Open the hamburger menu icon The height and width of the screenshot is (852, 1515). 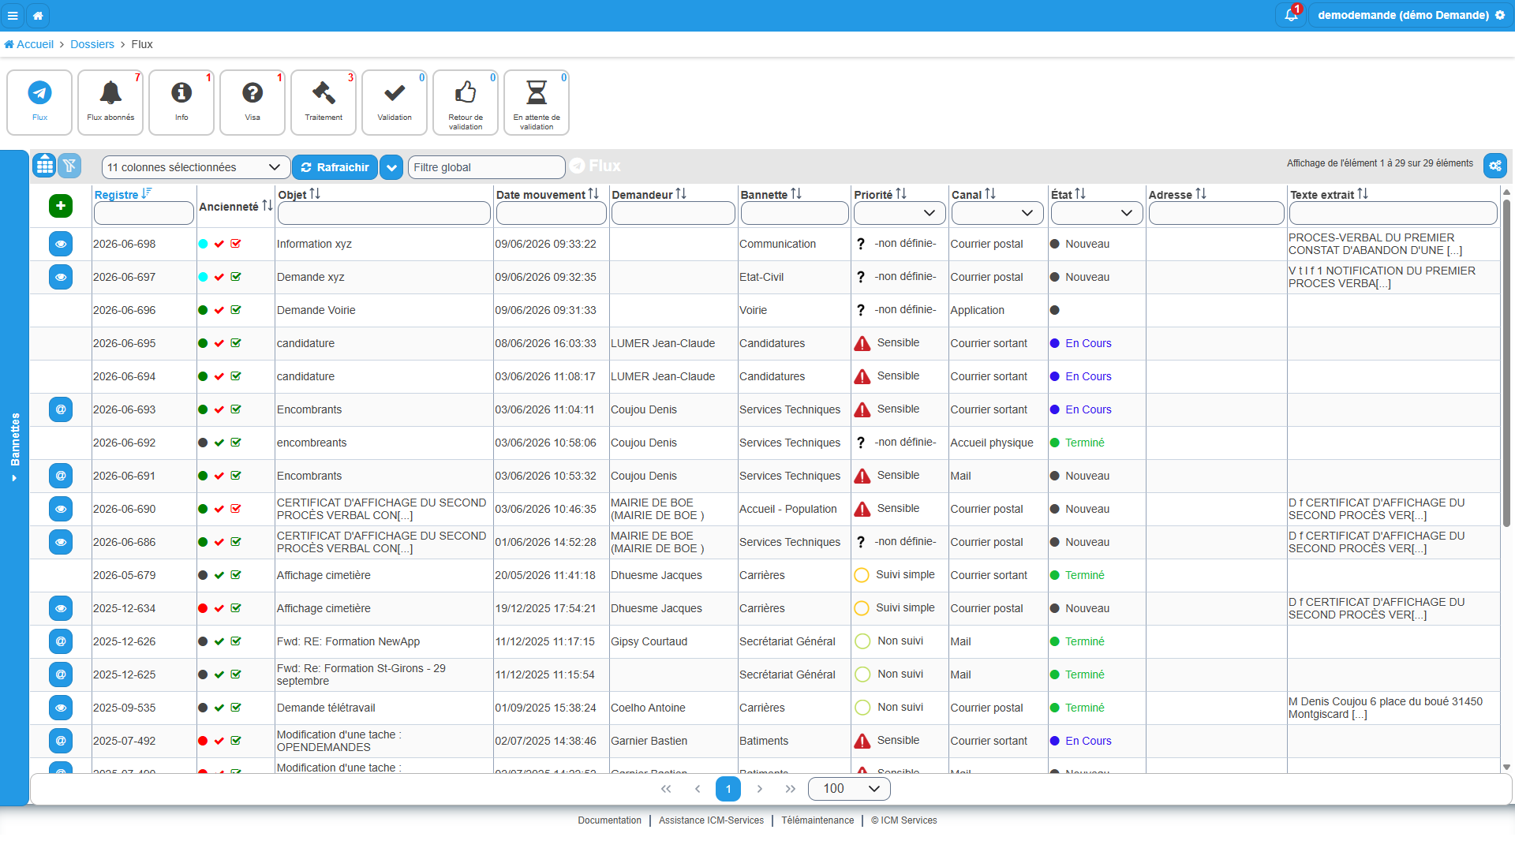[13, 15]
